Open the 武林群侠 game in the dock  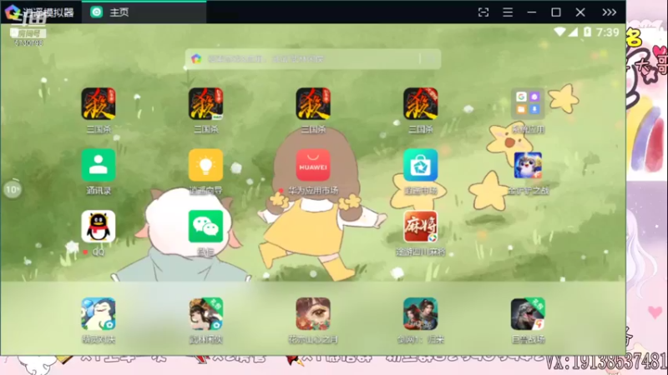[205, 314]
